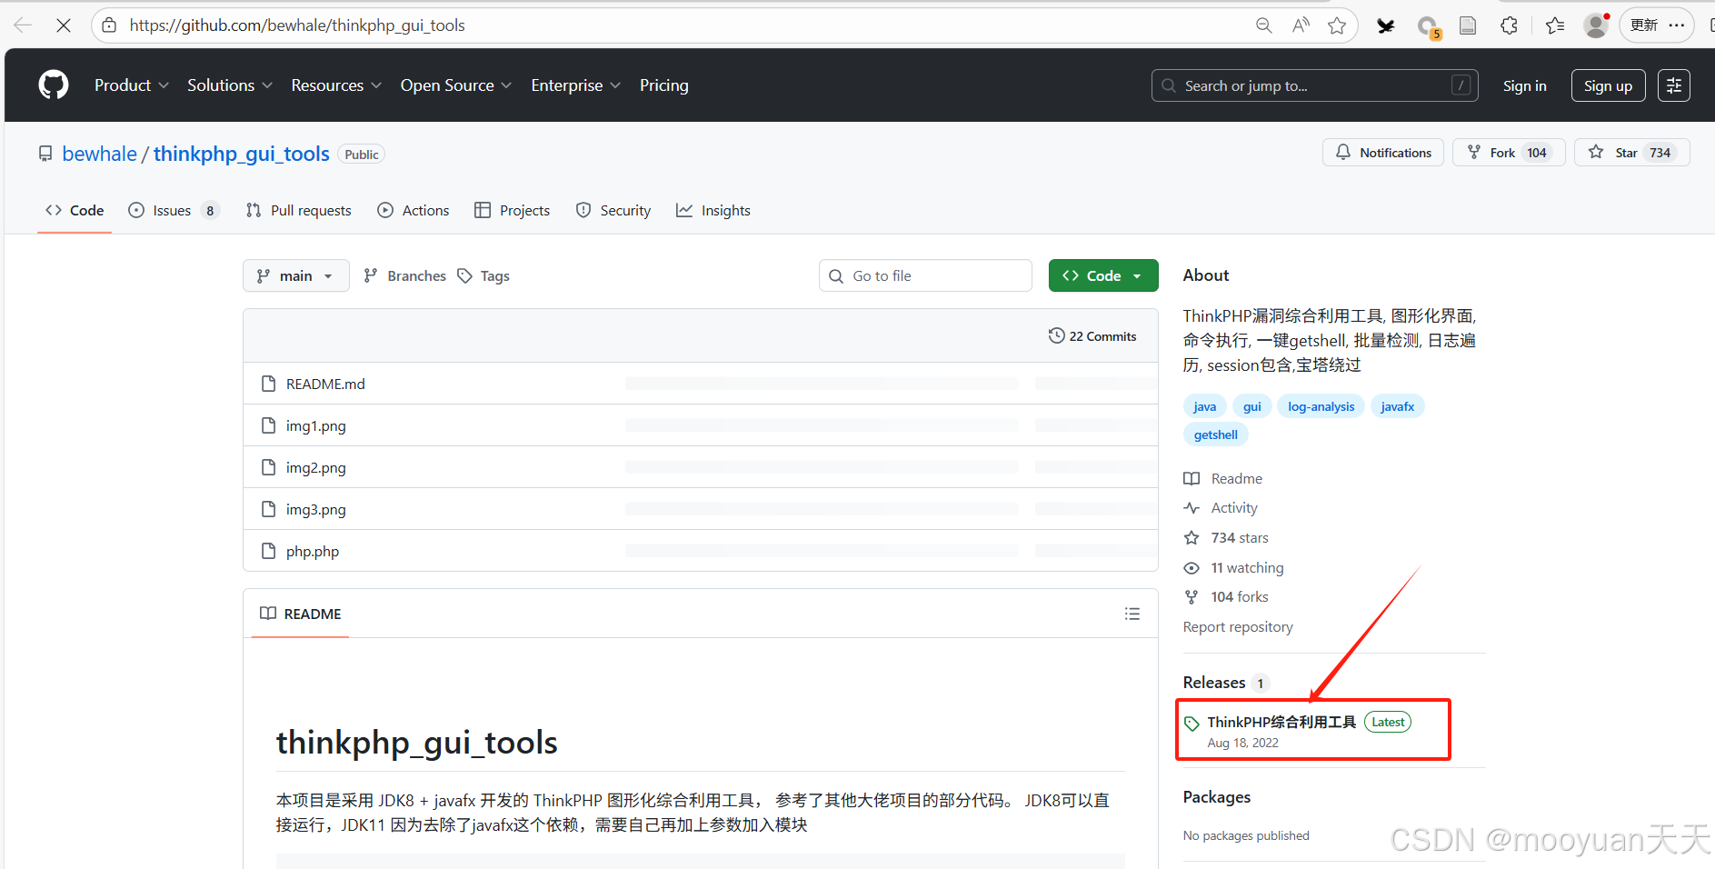Expand the Product menu
Screen dimensions: 1715x869
[132, 85]
